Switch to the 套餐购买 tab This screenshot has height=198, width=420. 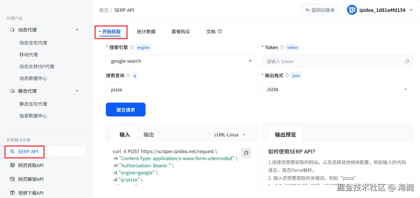pyautogui.click(x=180, y=31)
